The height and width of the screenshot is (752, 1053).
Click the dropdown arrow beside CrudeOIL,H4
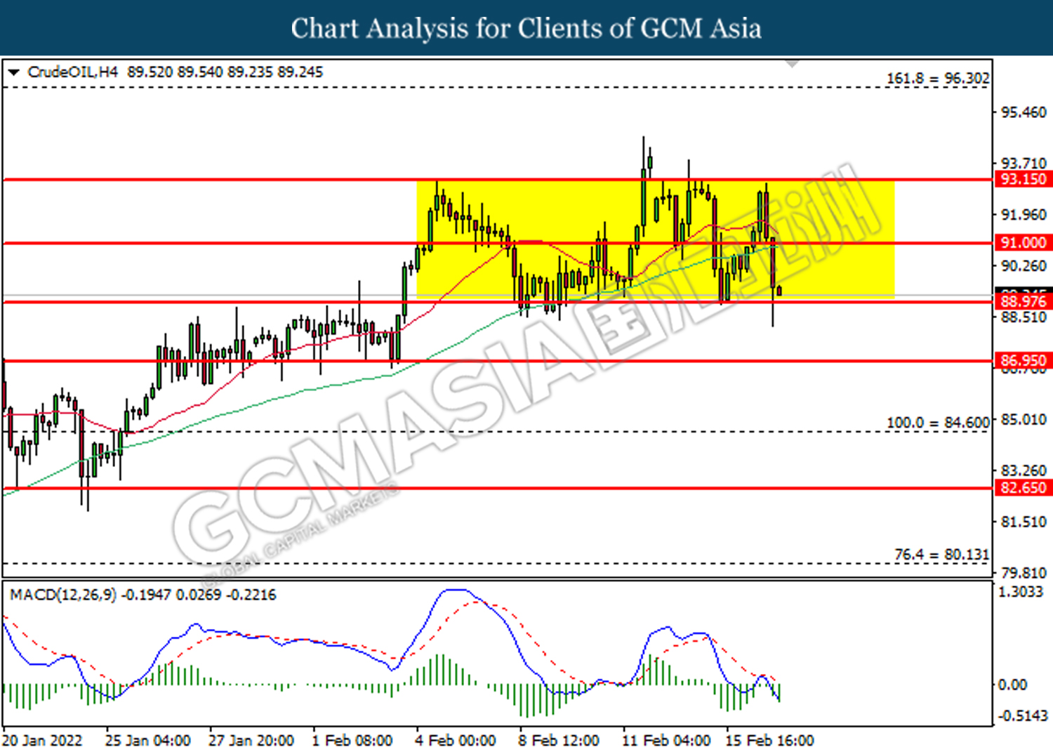pos(13,72)
